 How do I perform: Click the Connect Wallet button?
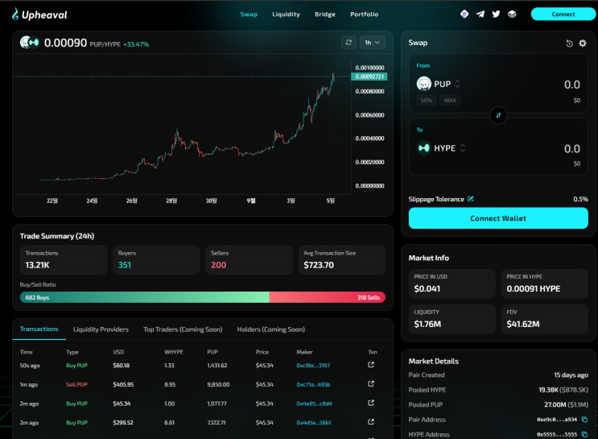pyautogui.click(x=498, y=218)
